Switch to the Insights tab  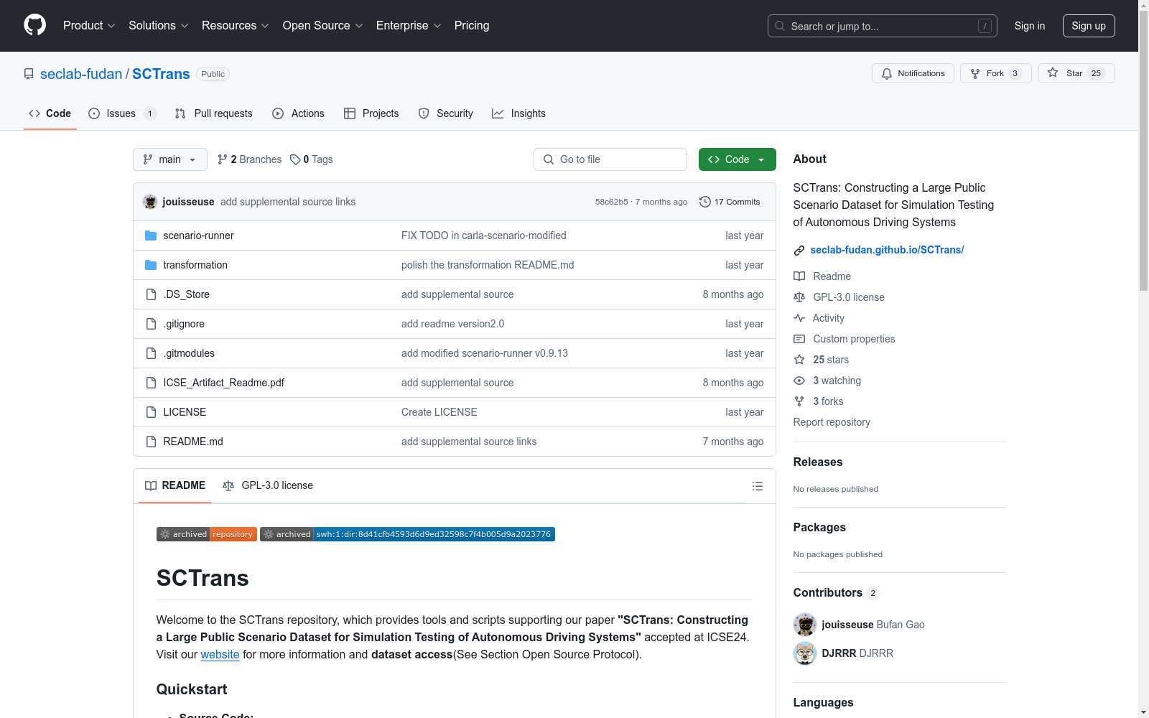coord(519,113)
